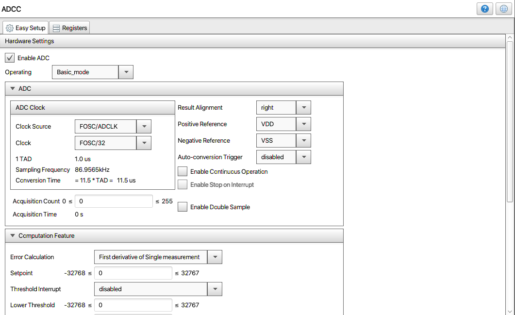Change the Clock from FOSC/32

144,143
